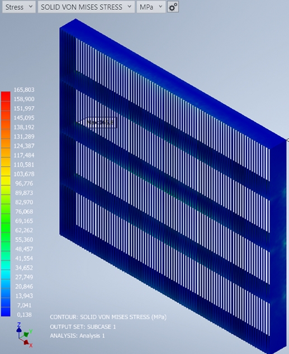This screenshot has width=289, height=354.
Task: Click the legend value 158,900
Action: pos(24,99)
